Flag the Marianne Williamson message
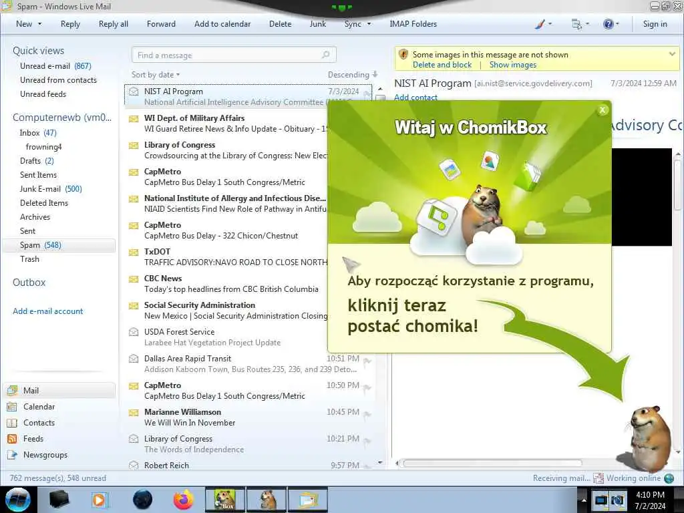The height and width of the screenshot is (513, 684). 367,414
